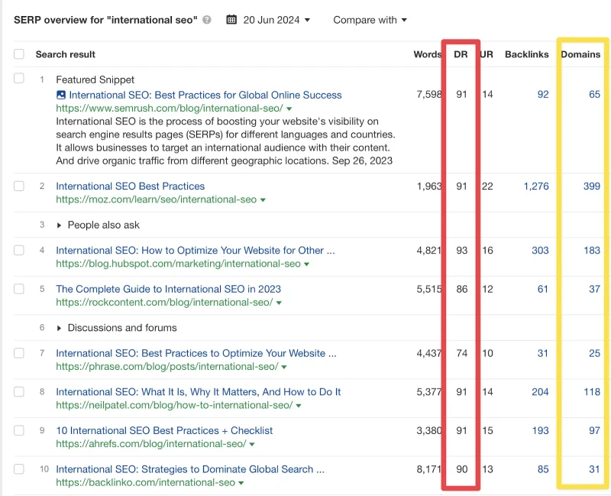The height and width of the screenshot is (496, 611).
Task: Expand the Discussions and forums row
Action: coord(59,329)
